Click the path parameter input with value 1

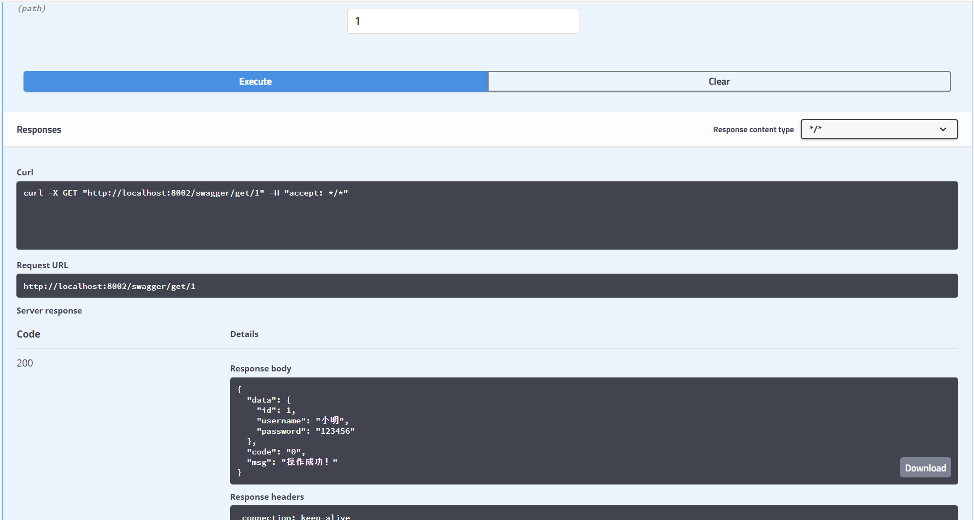click(x=463, y=21)
